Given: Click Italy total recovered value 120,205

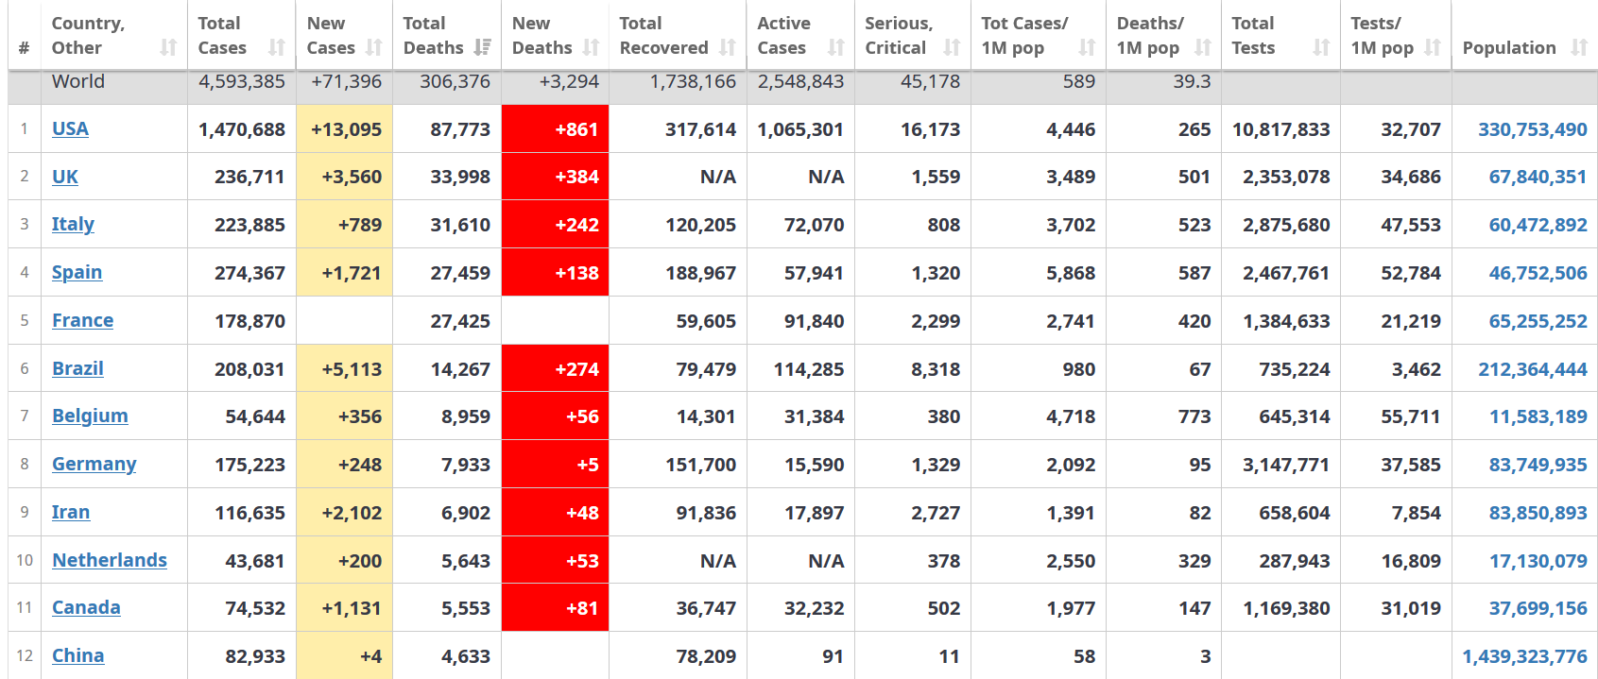Looking at the screenshot, I should (x=700, y=225).
